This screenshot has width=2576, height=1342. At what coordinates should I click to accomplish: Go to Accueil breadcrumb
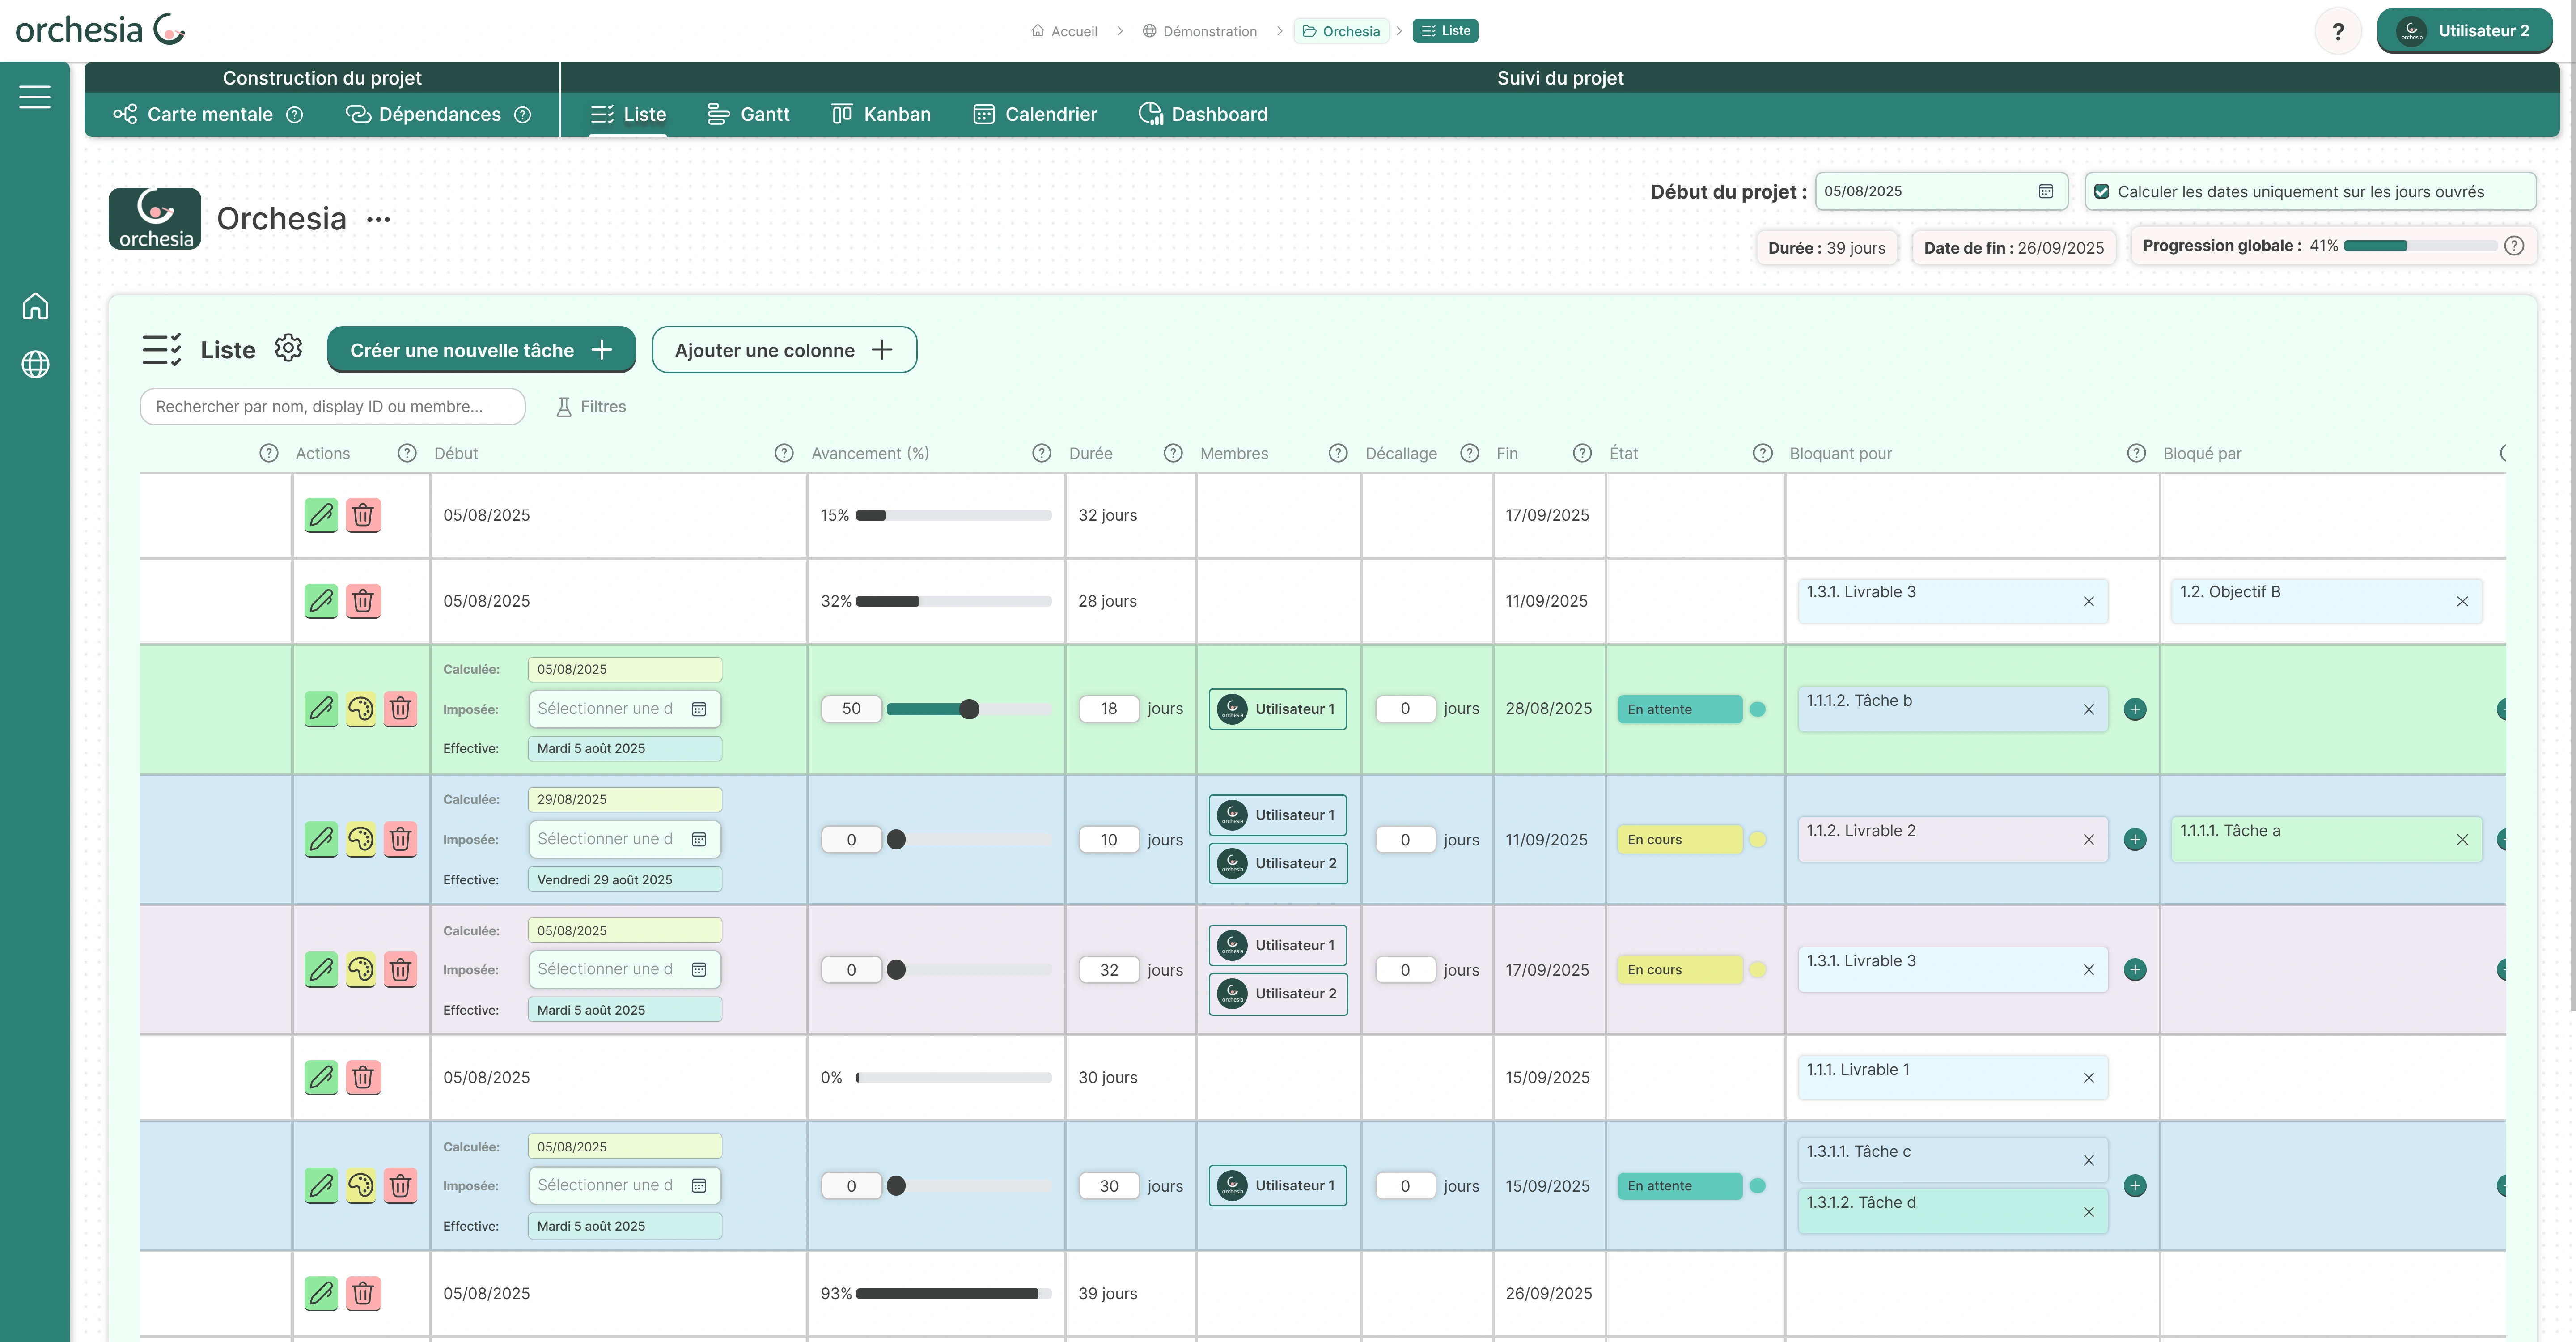coord(1064,31)
